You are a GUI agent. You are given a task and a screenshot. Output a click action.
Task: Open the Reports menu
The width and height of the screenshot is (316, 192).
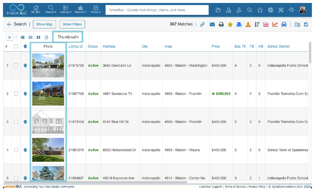(80, 10)
